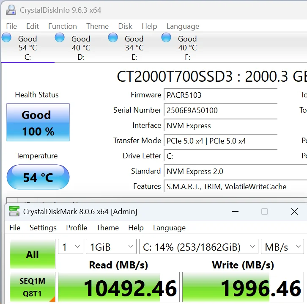Open the Language menu in CrystalDiskMark
Viewport: 307px width, 304px height.
[x=170, y=228]
